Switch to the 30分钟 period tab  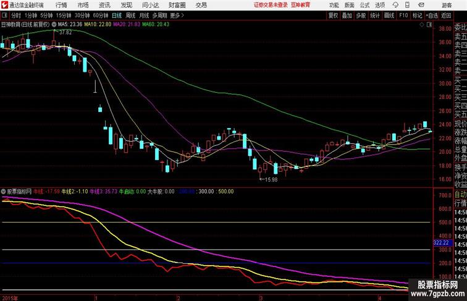pyautogui.click(x=82, y=15)
